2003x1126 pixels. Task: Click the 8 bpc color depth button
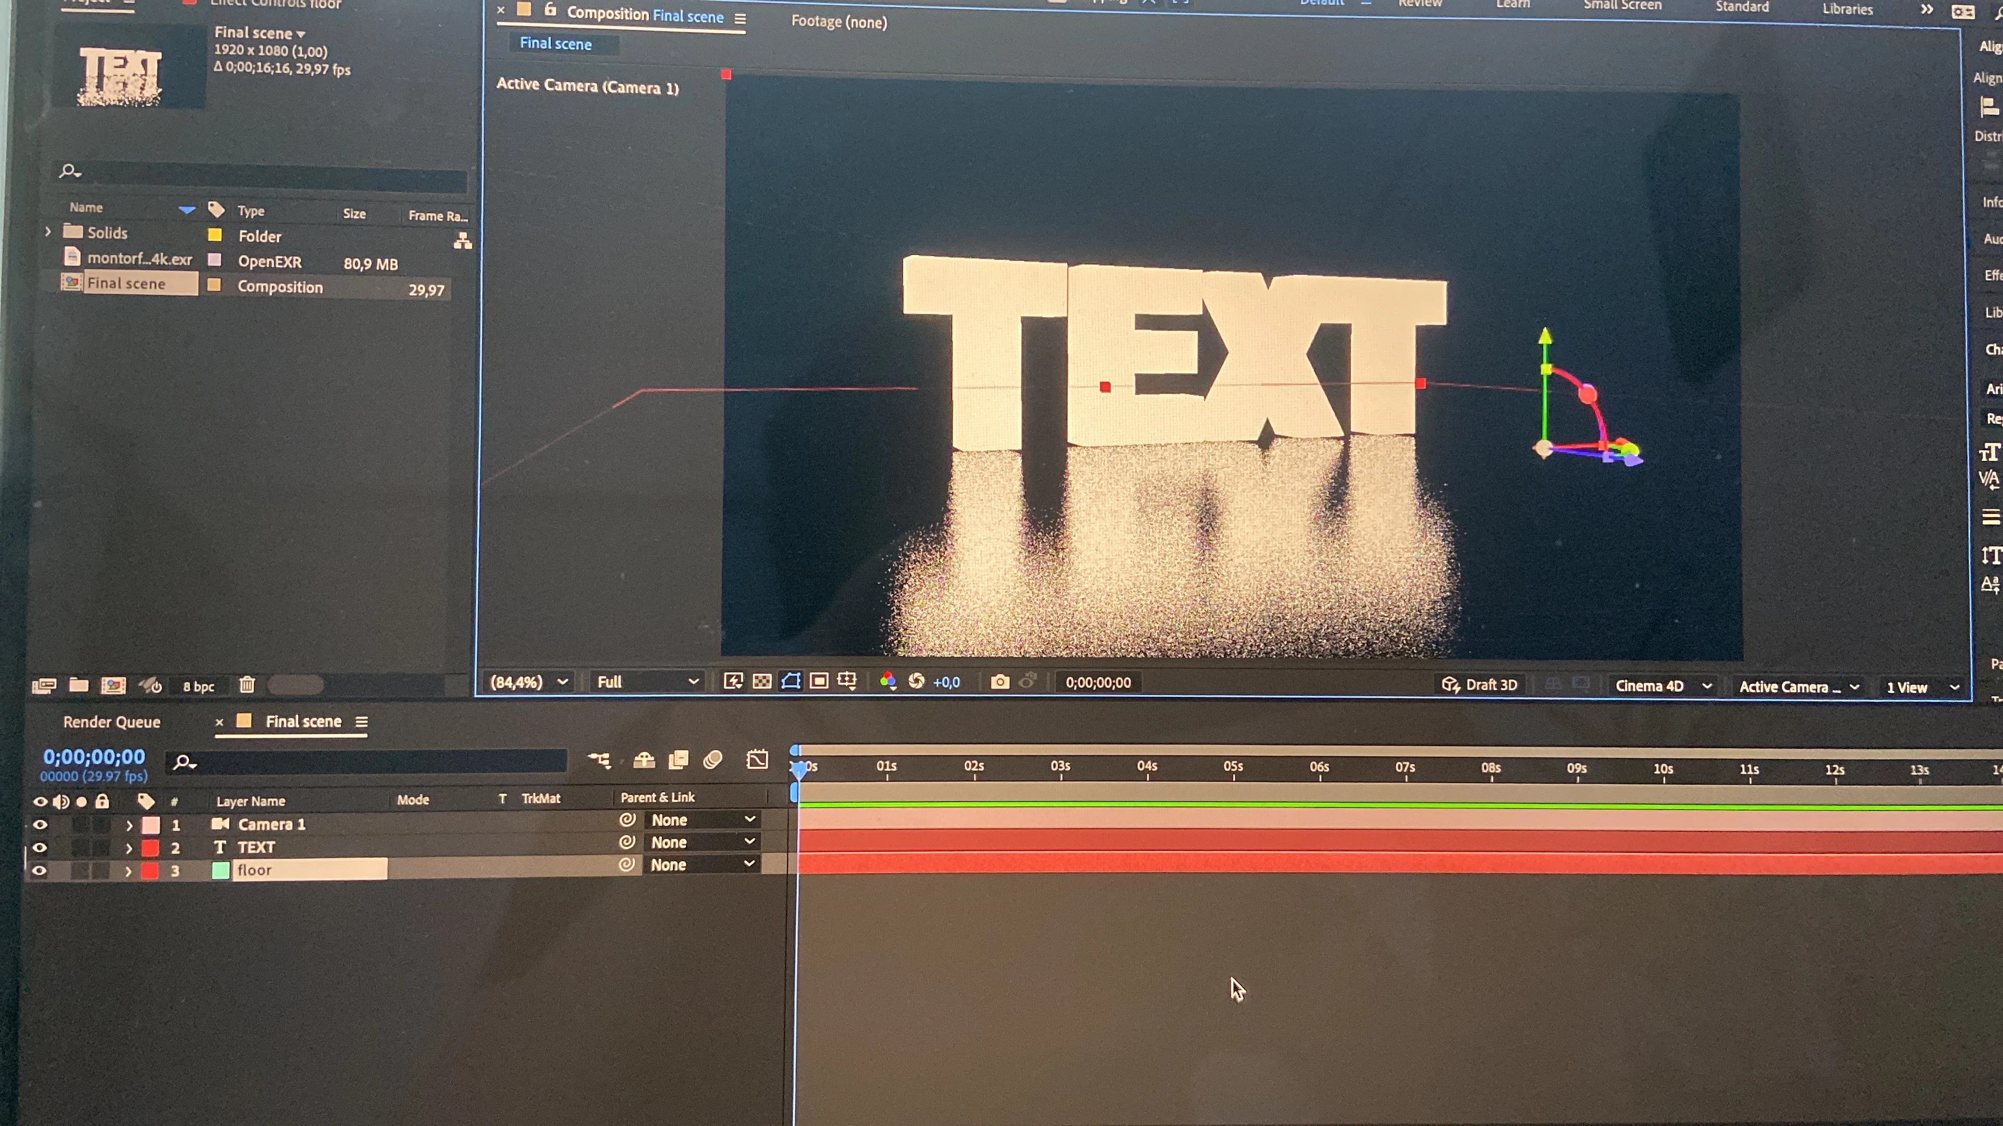point(198,686)
